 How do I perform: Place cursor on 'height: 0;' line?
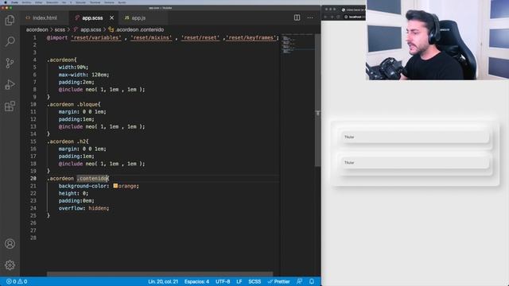[73, 193]
